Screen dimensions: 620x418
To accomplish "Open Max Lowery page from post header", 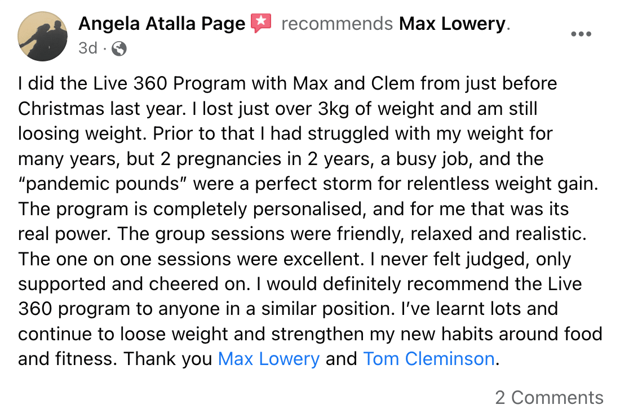I will tap(453, 23).
